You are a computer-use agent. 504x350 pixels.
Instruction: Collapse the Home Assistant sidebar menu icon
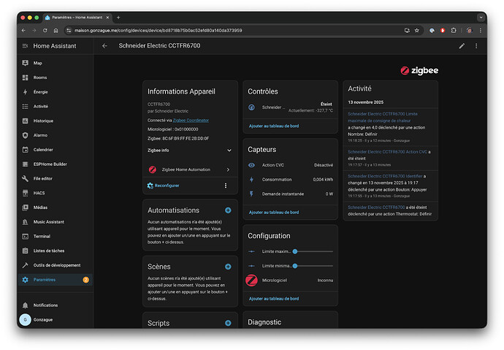pyautogui.click(x=25, y=46)
